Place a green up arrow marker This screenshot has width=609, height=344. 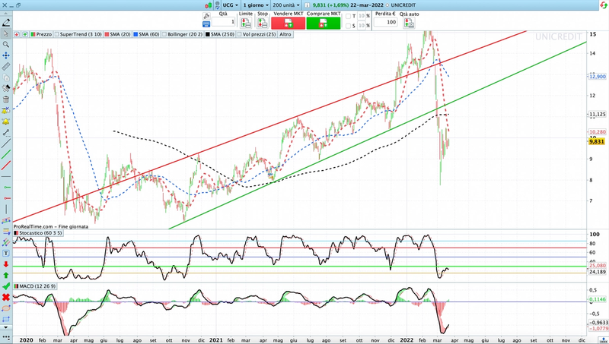6,276
